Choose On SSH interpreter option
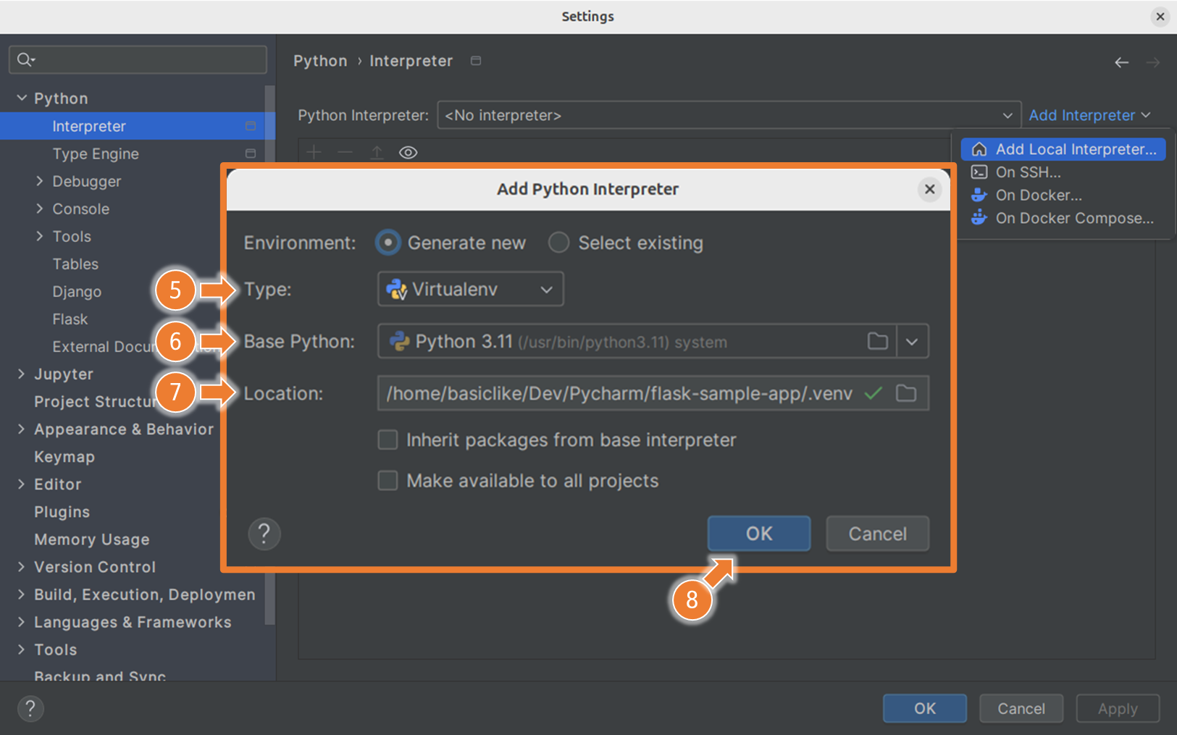The image size is (1177, 735). click(x=1063, y=172)
